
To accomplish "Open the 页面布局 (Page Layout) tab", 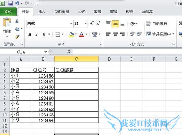I will pyautogui.click(x=62, y=12).
